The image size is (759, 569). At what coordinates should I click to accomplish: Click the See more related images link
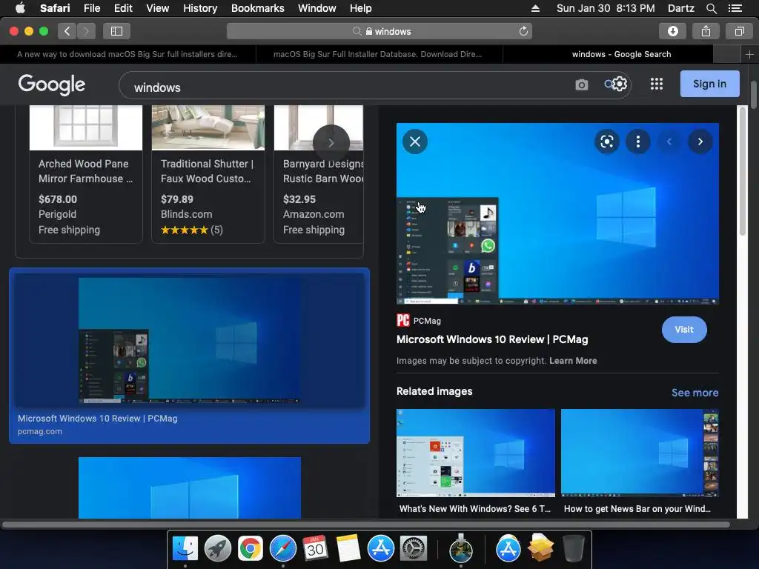pyautogui.click(x=695, y=393)
